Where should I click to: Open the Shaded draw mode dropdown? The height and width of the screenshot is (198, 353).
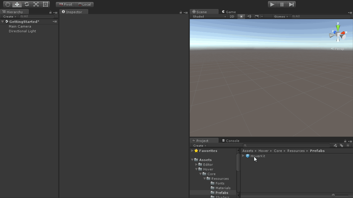click(209, 17)
